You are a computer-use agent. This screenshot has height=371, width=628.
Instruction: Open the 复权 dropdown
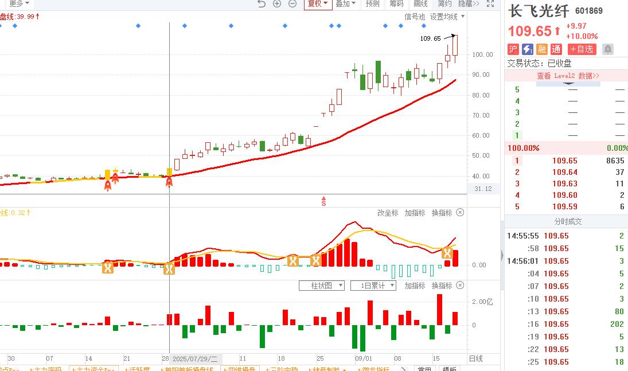tap(318, 4)
